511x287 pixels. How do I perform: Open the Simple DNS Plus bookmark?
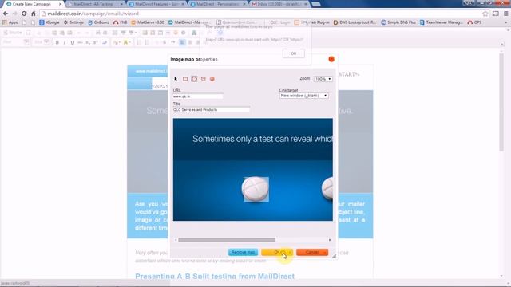click(398, 22)
